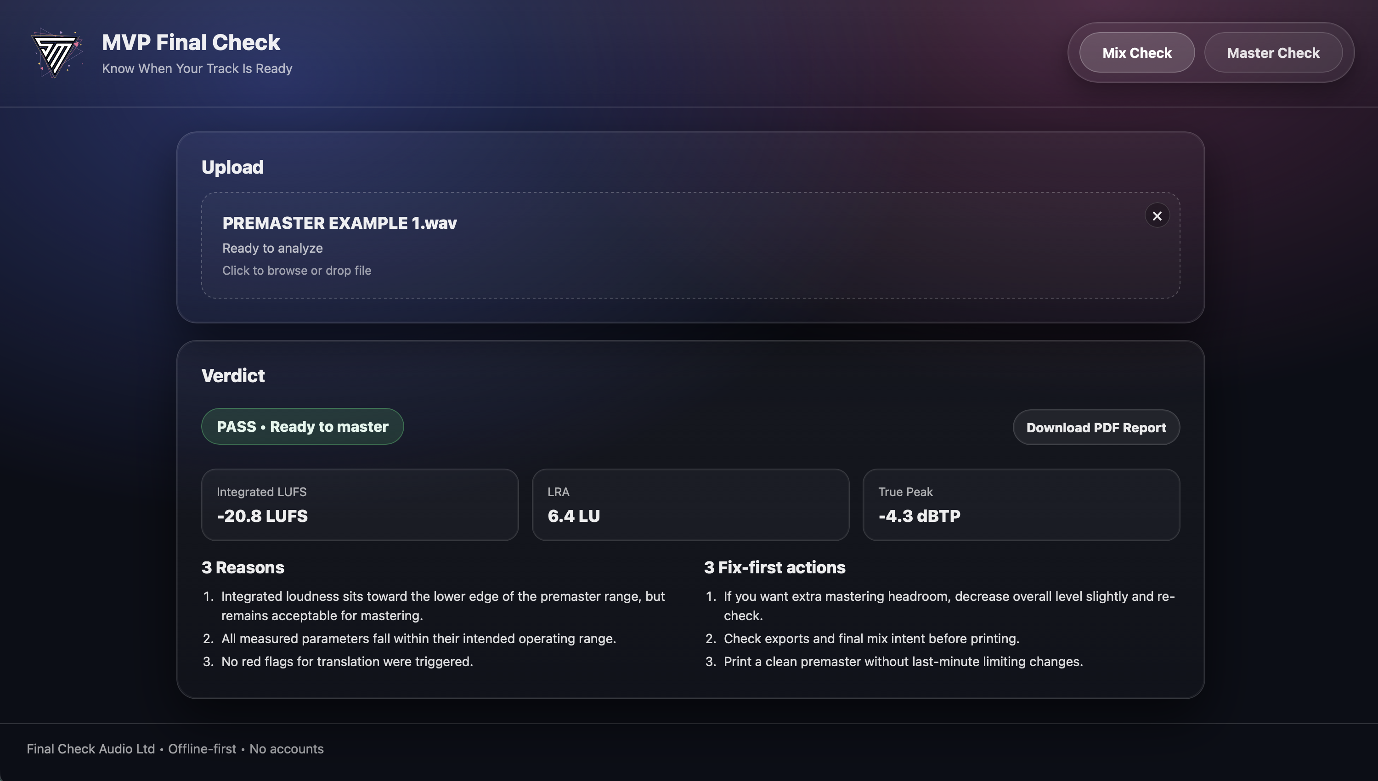Download the PDF Report
1378x781 pixels.
(1096, 428)
